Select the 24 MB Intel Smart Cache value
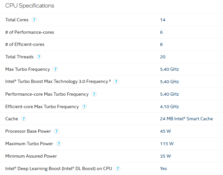This screenshot has height=175, width=223. [187, 119]
